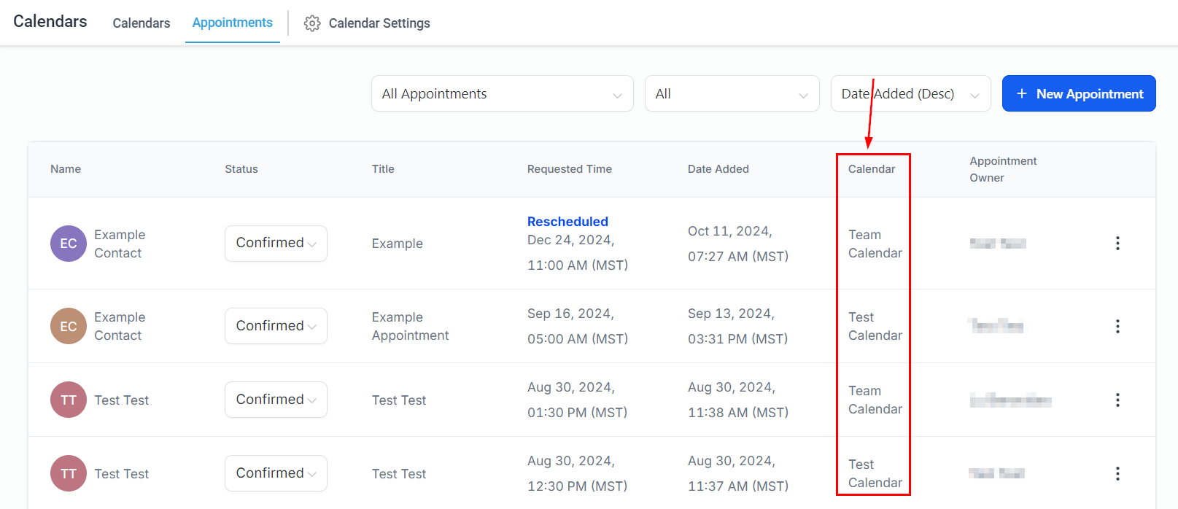
Task: Open the All filter dropdown
Action: pos(732,94)
